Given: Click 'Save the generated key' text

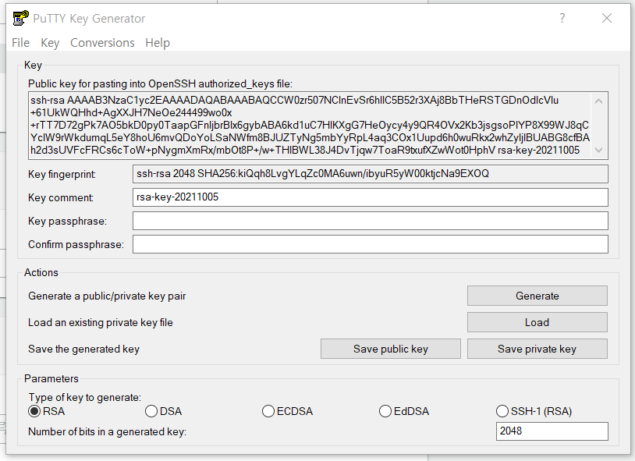Looking at the screenshot, I should pyautogui.click(x=83, y=349).
